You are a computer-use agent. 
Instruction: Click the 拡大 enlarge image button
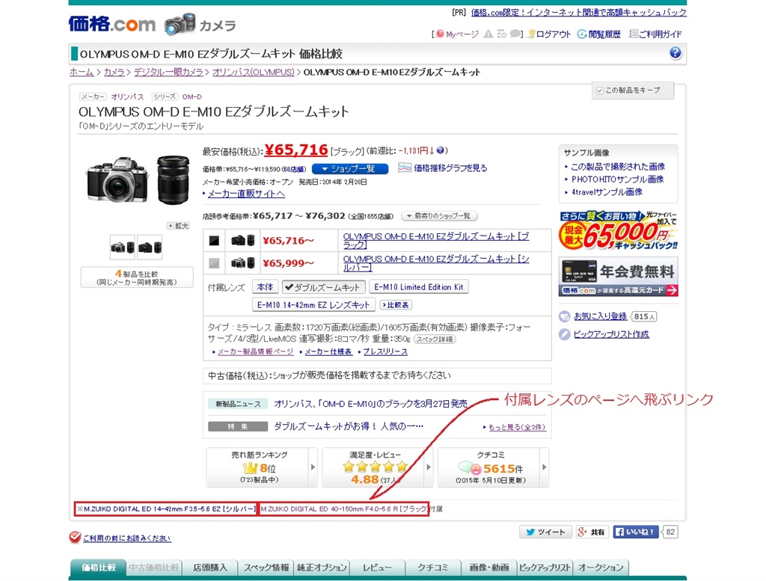point(178,226)
